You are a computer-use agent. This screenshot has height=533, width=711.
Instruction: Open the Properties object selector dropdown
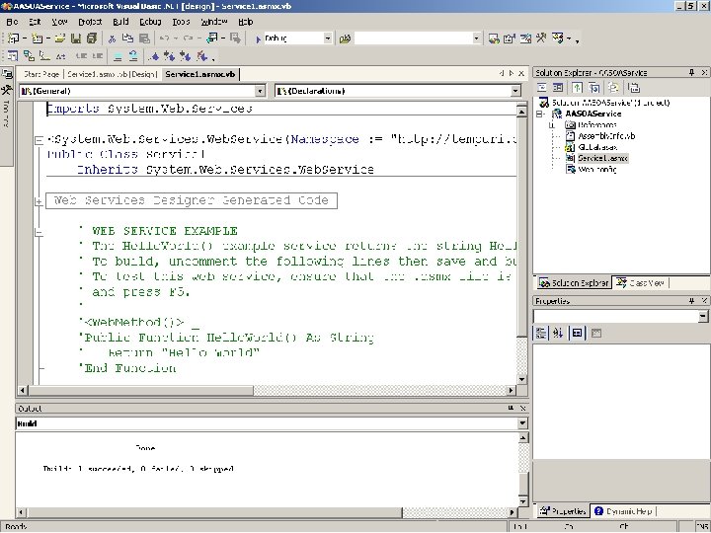(703, 316)
